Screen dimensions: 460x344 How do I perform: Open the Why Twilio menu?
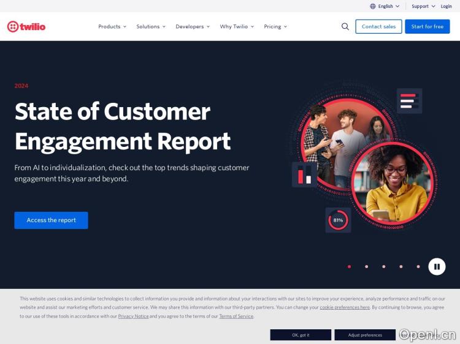[x=237, y=26]
